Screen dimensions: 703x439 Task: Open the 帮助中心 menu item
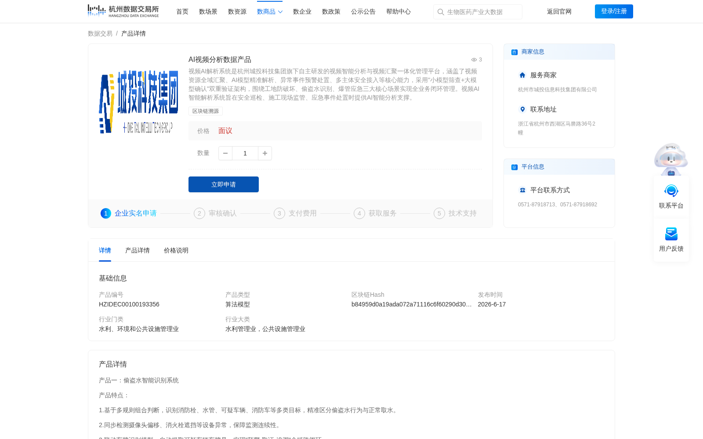(x=399, y=12)
